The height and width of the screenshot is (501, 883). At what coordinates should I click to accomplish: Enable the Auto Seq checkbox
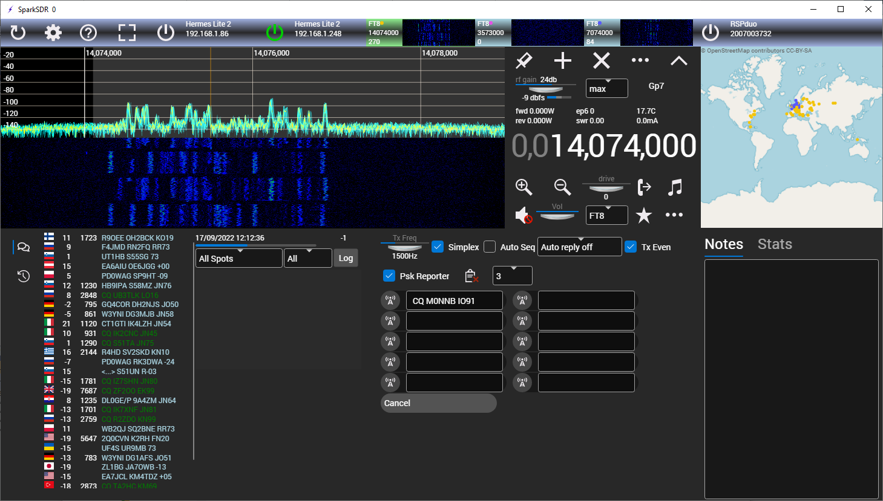coord(490,247)
